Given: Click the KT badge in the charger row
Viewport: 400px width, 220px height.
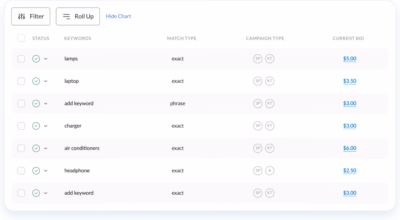Looking at the screenshot, I should click(270, 126).
